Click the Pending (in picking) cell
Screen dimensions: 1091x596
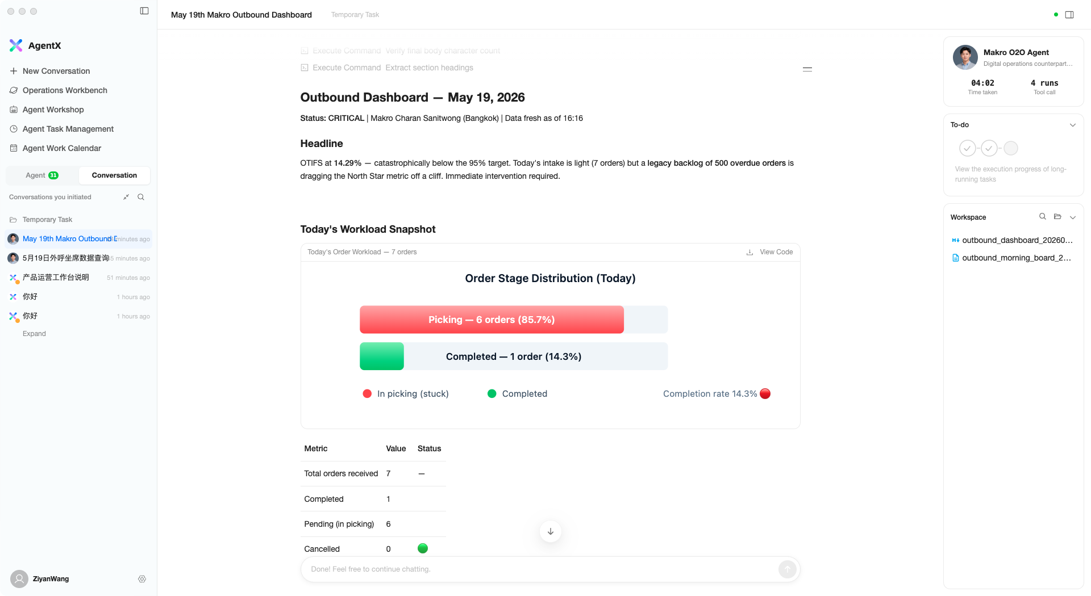click(x=339, y=524)
